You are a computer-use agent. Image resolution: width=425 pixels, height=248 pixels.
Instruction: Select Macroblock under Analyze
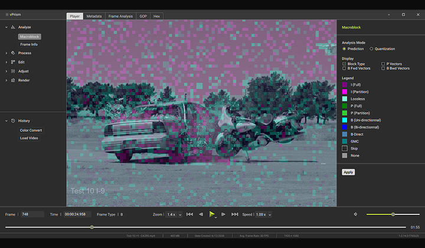pos(30,37)
